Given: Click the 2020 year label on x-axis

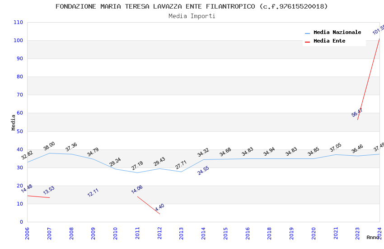Looking at the screenshot, I should pos(314,233).
